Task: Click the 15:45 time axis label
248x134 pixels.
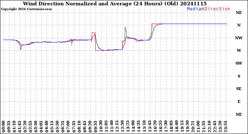Action: click(x=150, y=127)
